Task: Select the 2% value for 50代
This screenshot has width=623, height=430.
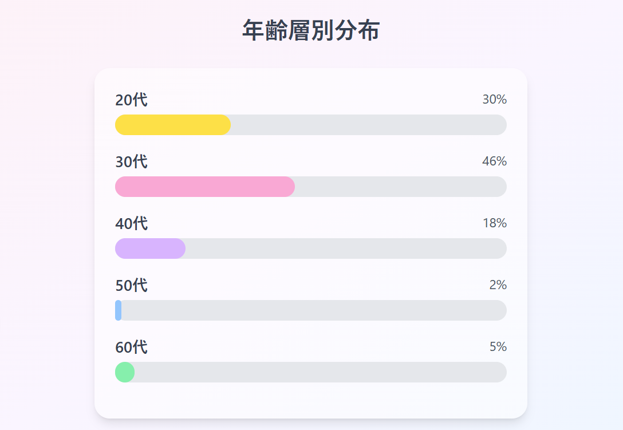Action: [x=498, y=285]
